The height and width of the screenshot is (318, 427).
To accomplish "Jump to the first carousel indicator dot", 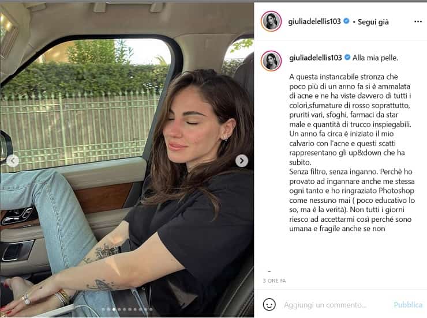I will pos(103,309).
